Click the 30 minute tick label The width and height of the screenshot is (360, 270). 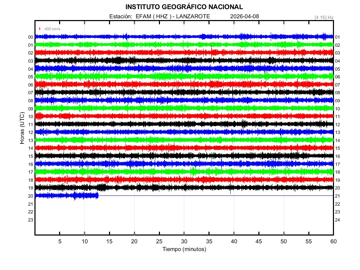[x=184, y=241]
